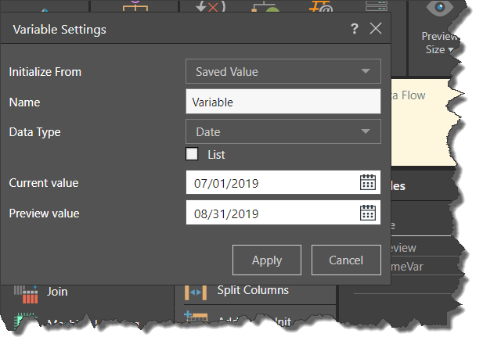
Task: Click the Preview value date field 08/31/2019
Action: tap(283, 213)
